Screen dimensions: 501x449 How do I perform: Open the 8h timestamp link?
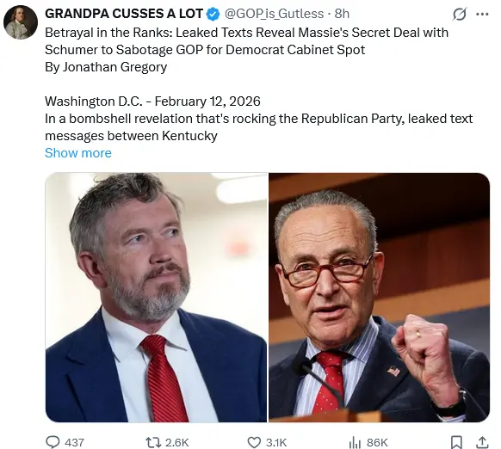point(342,14)
